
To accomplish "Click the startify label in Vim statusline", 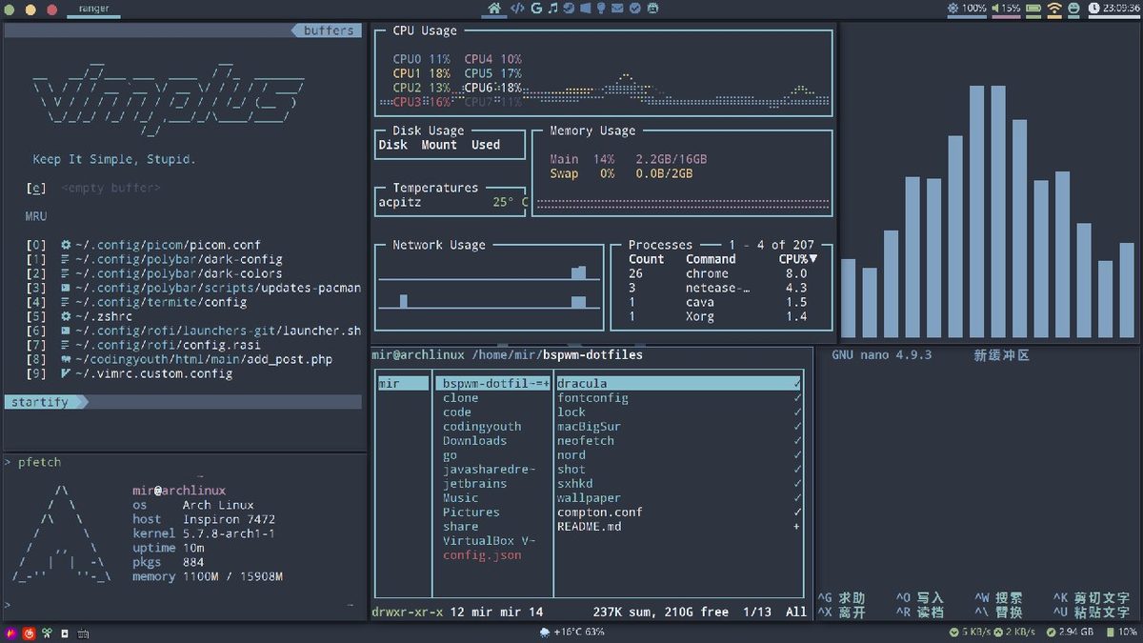I will 40,402.
